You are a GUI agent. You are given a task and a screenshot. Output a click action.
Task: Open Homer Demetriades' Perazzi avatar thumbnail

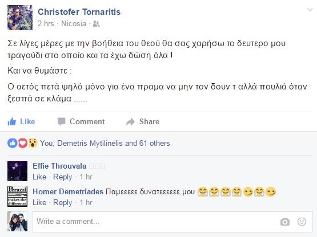point(17,197)
